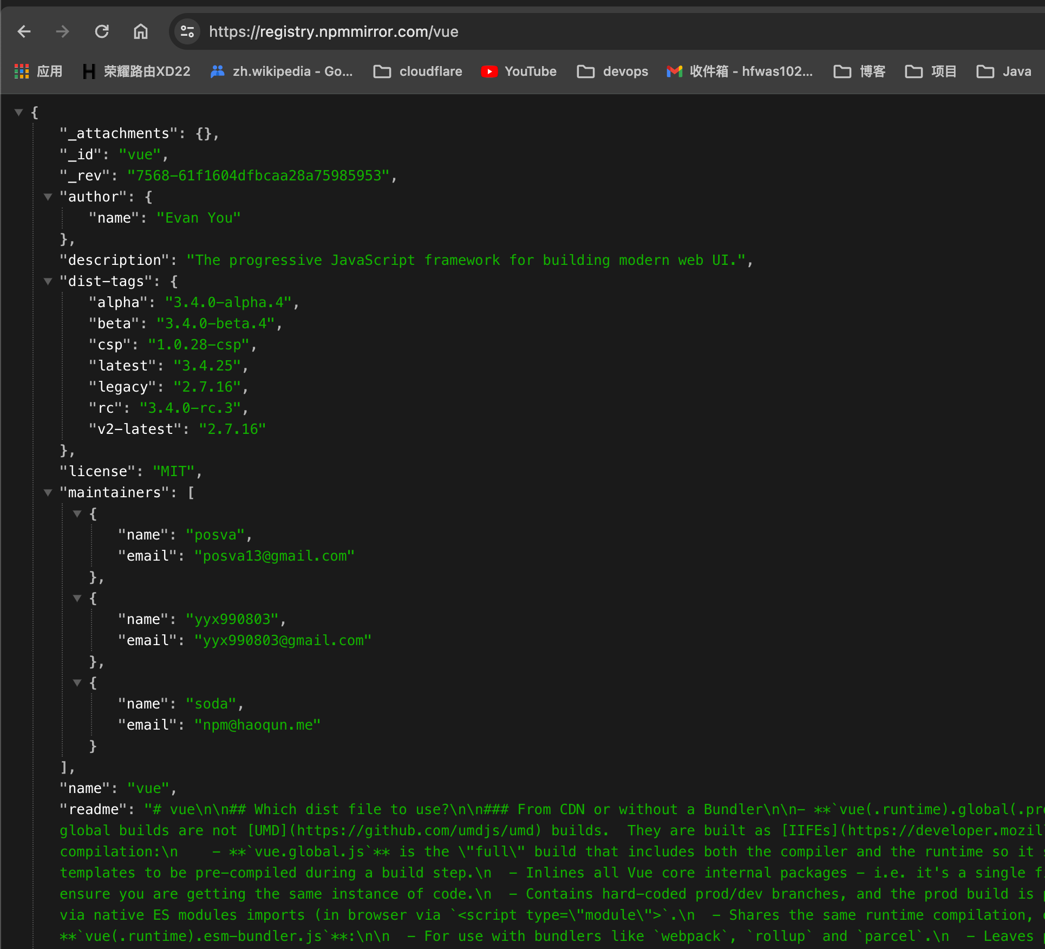Open the Gmail 收件箱 bookmark

click(x=740, y=71)
